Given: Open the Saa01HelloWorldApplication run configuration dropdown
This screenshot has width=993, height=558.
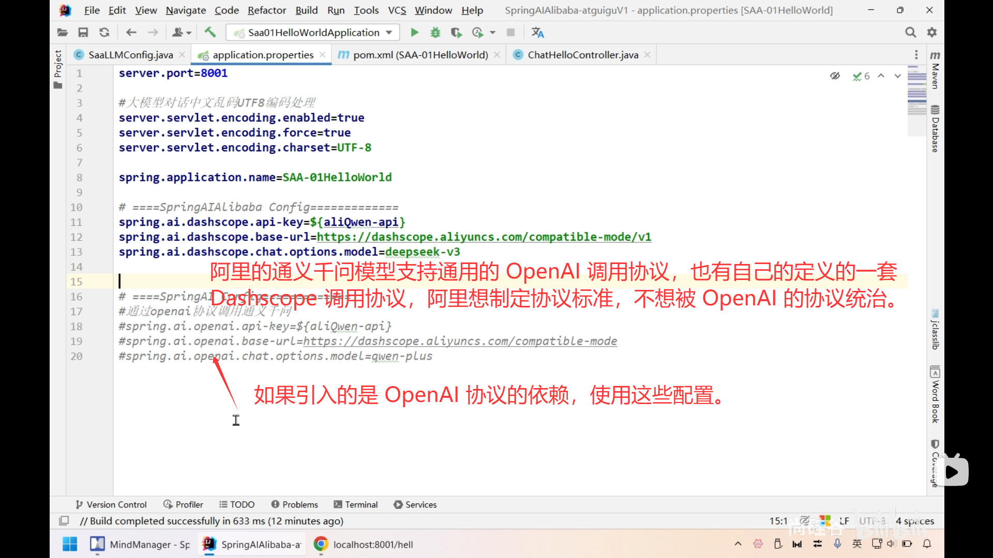Looking at the screenshot, I should (x=313, y=33).
